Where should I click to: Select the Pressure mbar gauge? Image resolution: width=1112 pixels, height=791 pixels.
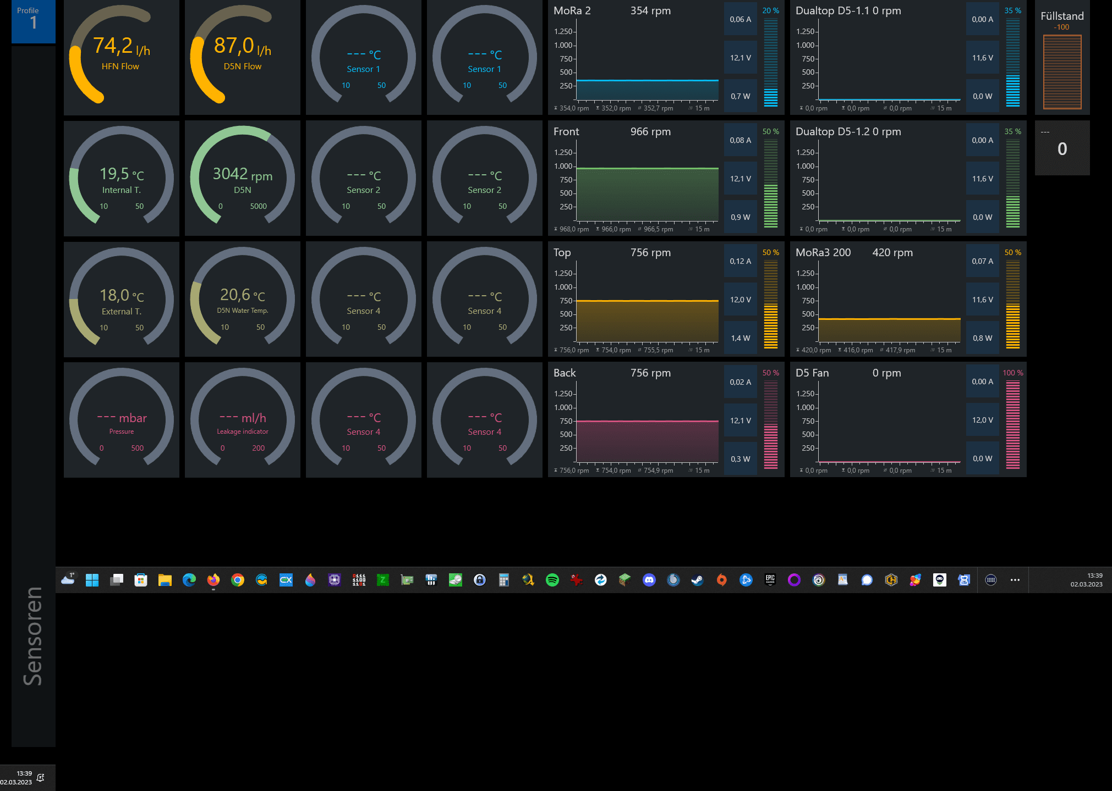coord(122,420)
